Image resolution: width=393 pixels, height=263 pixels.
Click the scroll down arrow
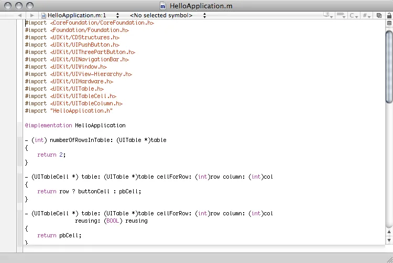click(389, 240)
